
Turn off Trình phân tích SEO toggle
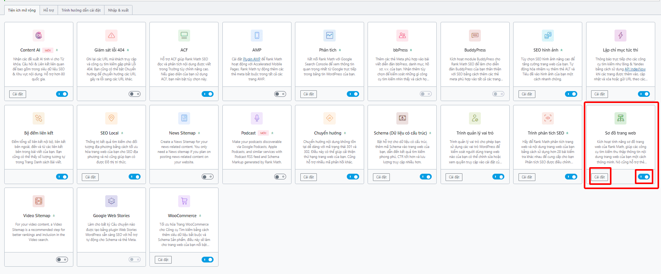pos(571,177)
